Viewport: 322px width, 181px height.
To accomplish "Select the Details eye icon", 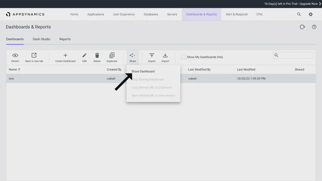I will pos(15,55).
